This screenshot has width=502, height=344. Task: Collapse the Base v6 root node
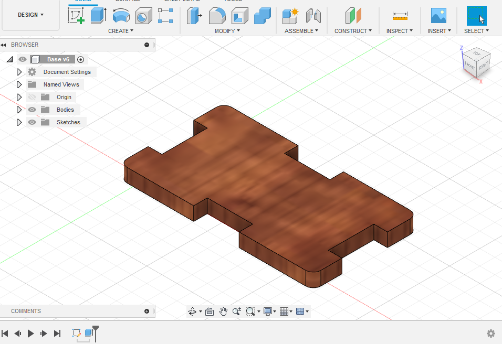pyautogui.click(x=10, y=59)
